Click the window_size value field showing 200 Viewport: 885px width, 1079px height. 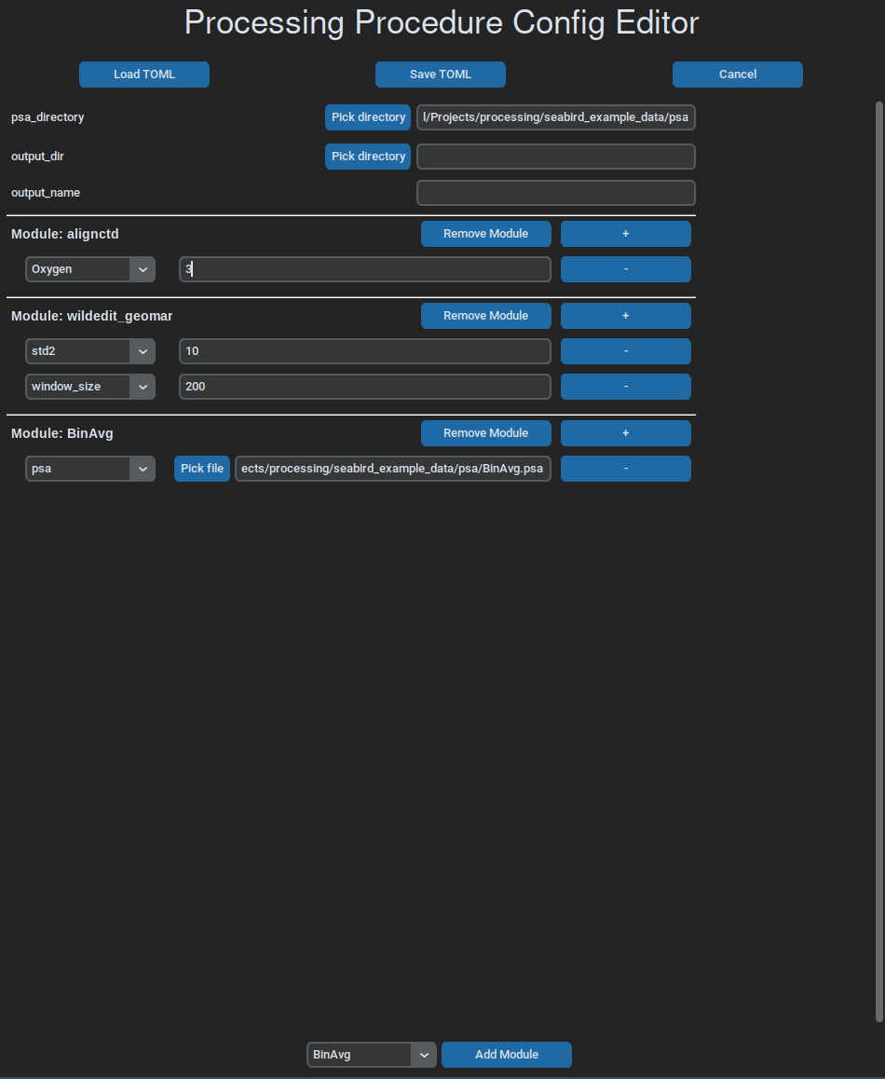coord(364,386)
